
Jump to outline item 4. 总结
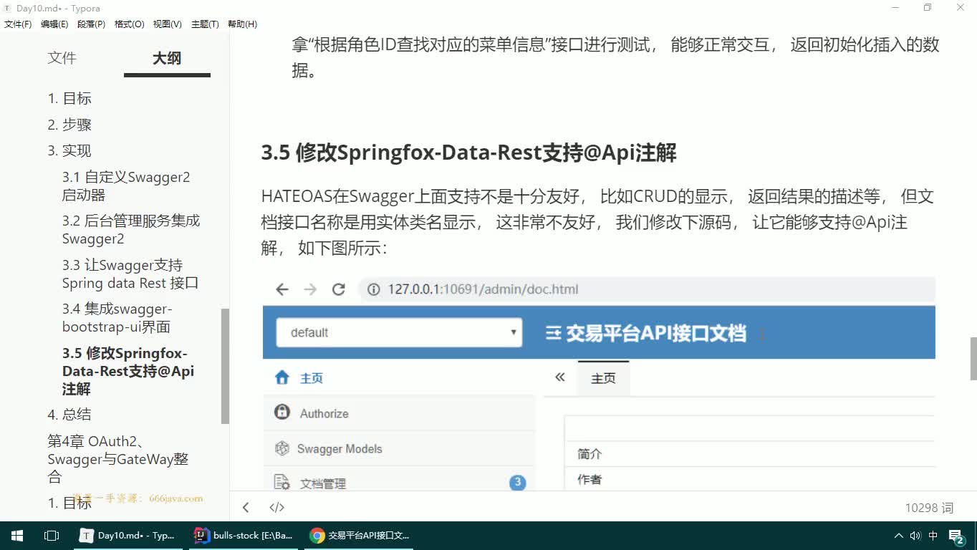(x=69, y=414)
